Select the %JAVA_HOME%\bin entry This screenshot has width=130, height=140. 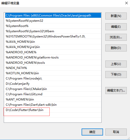pyautogui.click(x=53, y=42)
